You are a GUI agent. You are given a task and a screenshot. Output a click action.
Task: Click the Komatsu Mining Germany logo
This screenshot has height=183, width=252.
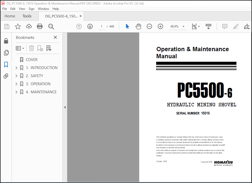click(x=223, y=163)
